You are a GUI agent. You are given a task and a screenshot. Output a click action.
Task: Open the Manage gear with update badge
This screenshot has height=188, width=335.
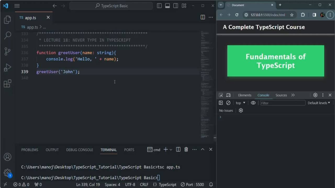(8, 173)
